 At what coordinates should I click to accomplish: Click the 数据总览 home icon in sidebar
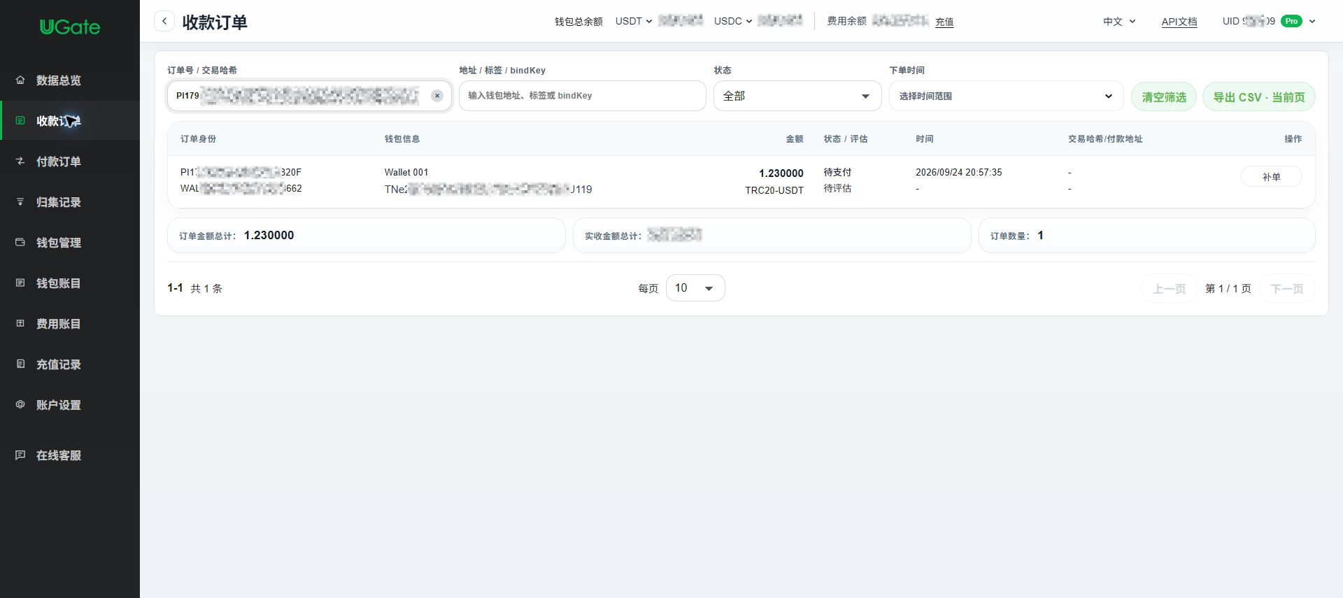click(x=20, y=80)
